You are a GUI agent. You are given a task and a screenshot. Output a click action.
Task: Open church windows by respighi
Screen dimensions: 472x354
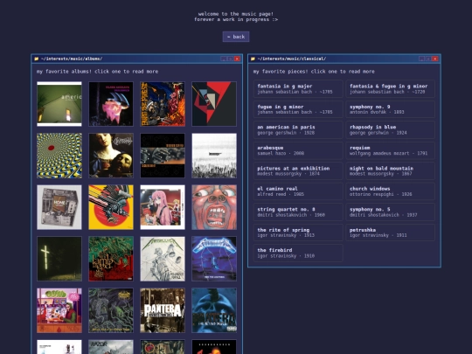coord(391,191)
